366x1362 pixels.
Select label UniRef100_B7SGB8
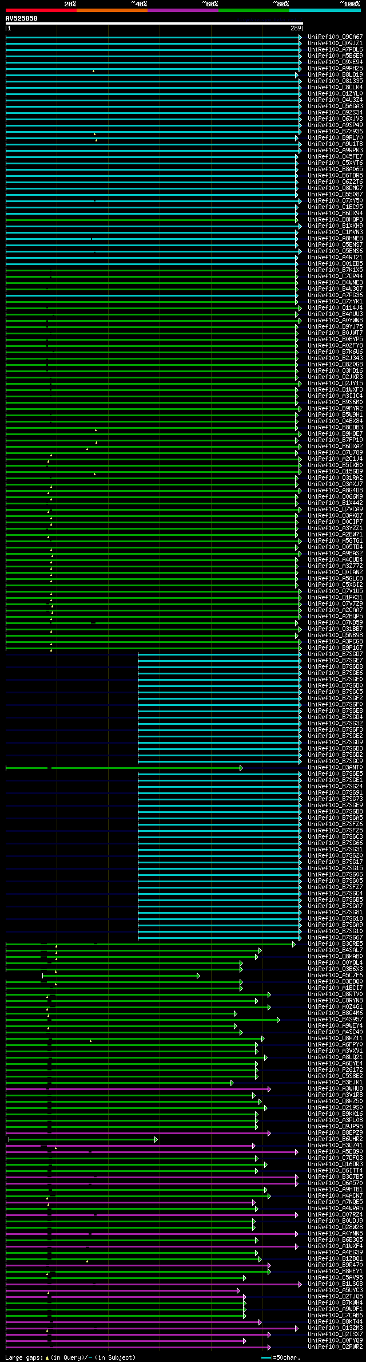click(x=335, y=812)
